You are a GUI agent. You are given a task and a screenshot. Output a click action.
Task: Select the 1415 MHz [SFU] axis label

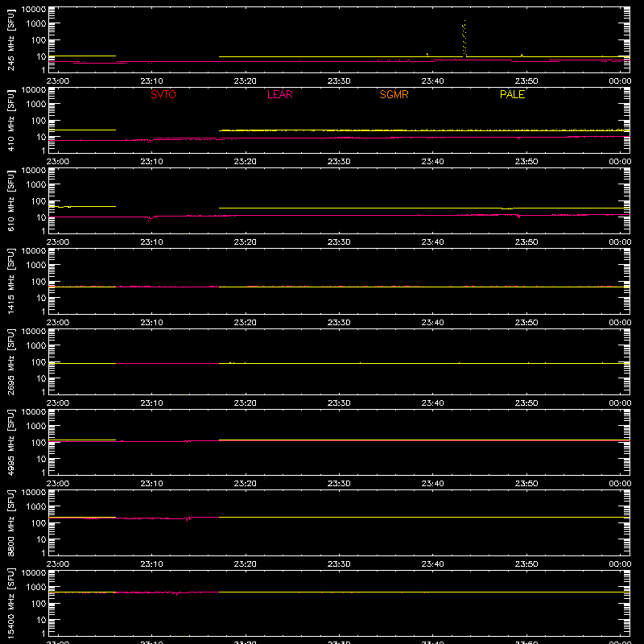[11, 281]
